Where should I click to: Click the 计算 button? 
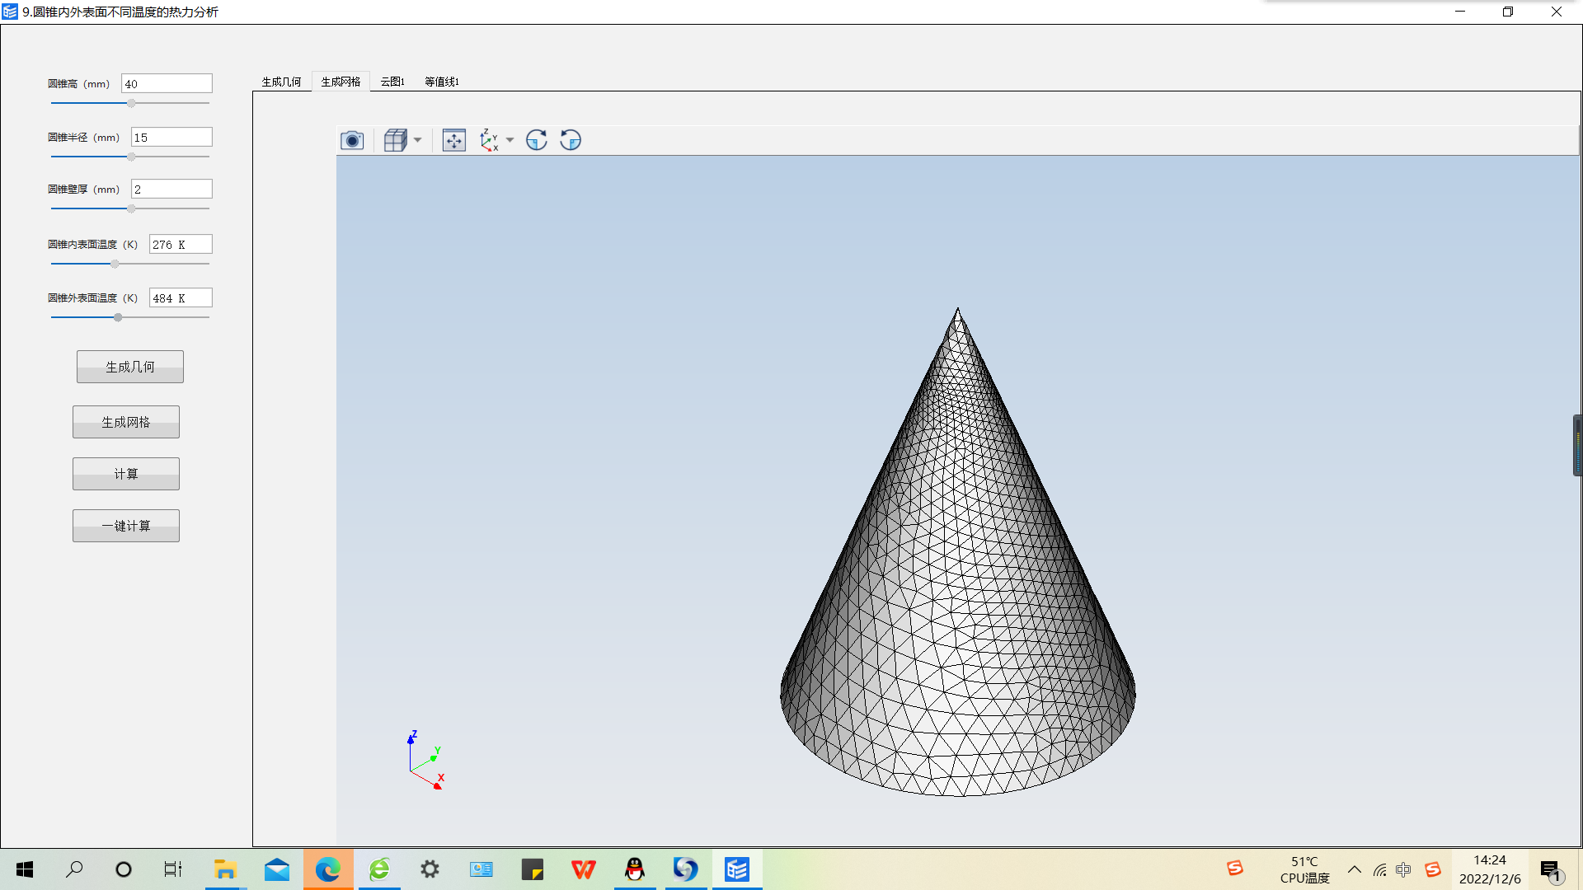pos(126,474)
